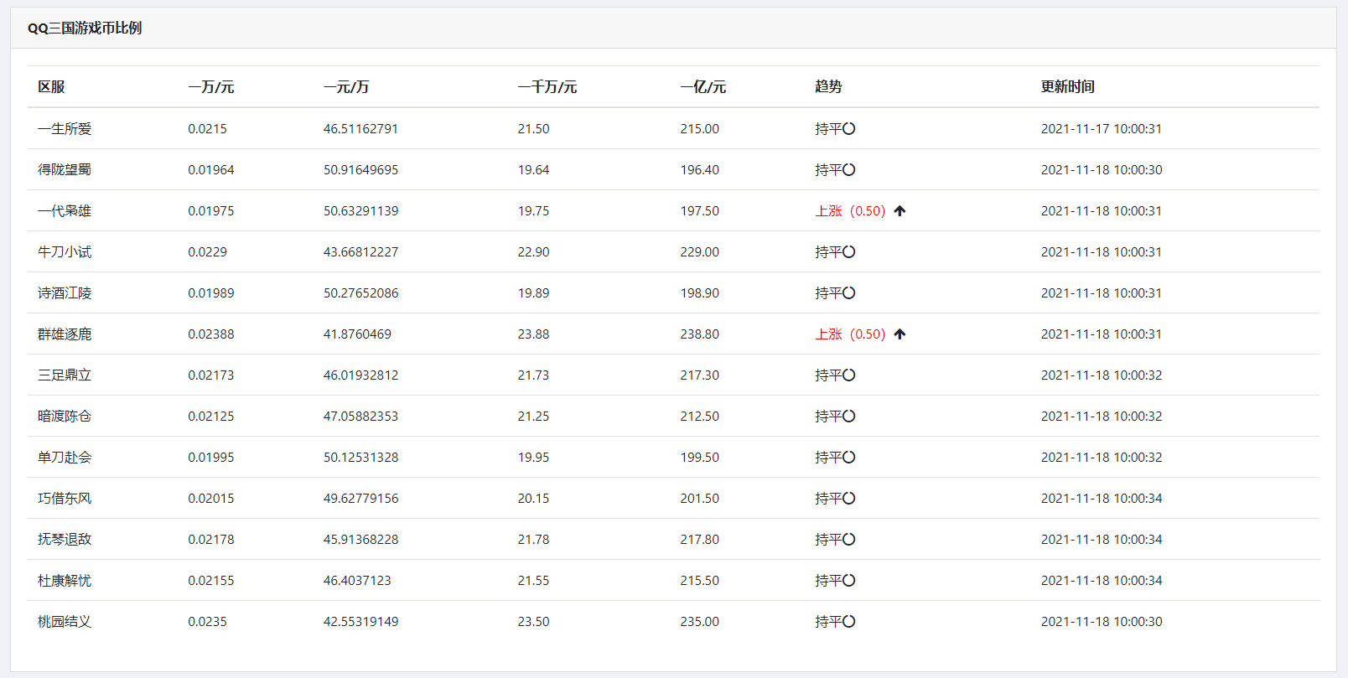Screen dimensions: 1348x678
Task: Click the 持平 circle icon for 桃园结义
Action: 849,622
